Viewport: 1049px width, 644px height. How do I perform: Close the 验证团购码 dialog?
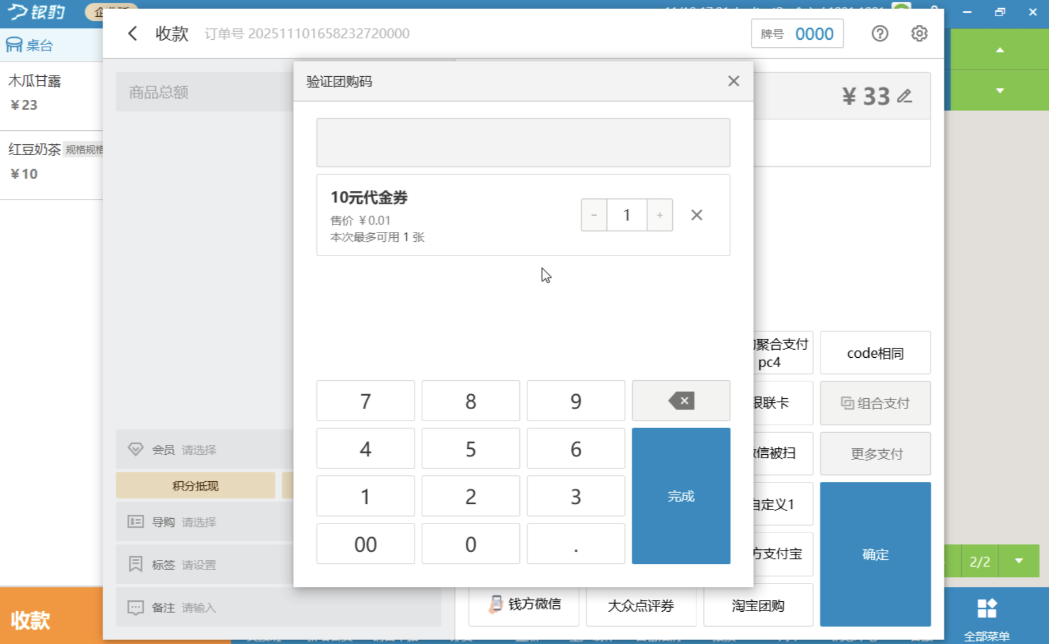pyautogui.click(x=733, y=81)
